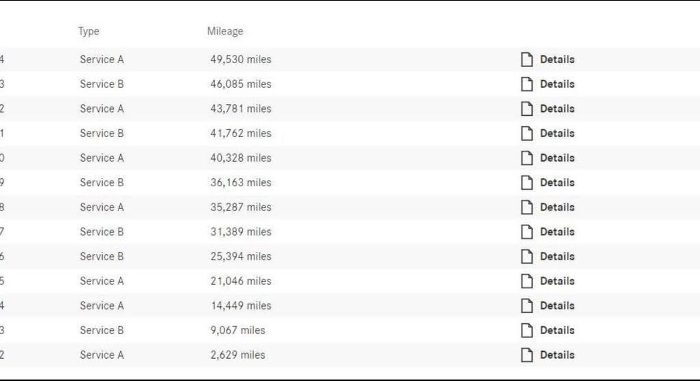The image size is (700, 381).
Task: Click document icon for 35,287 miles service
Action: (527, 207)
